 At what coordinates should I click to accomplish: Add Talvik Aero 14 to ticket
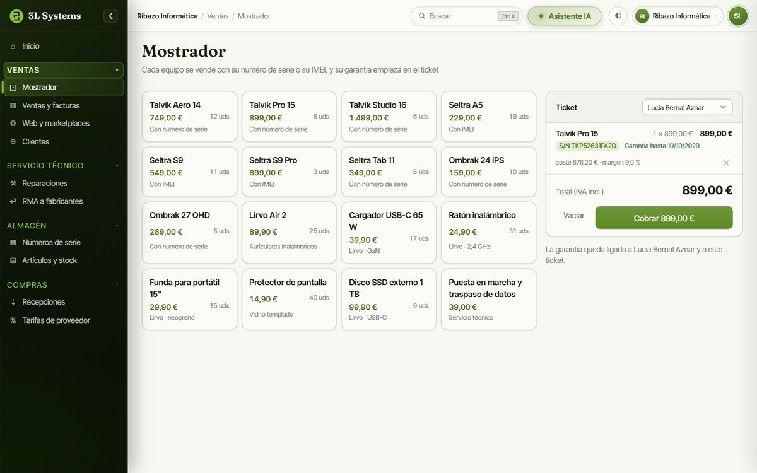pyautogui.click(x=189, y=117)
